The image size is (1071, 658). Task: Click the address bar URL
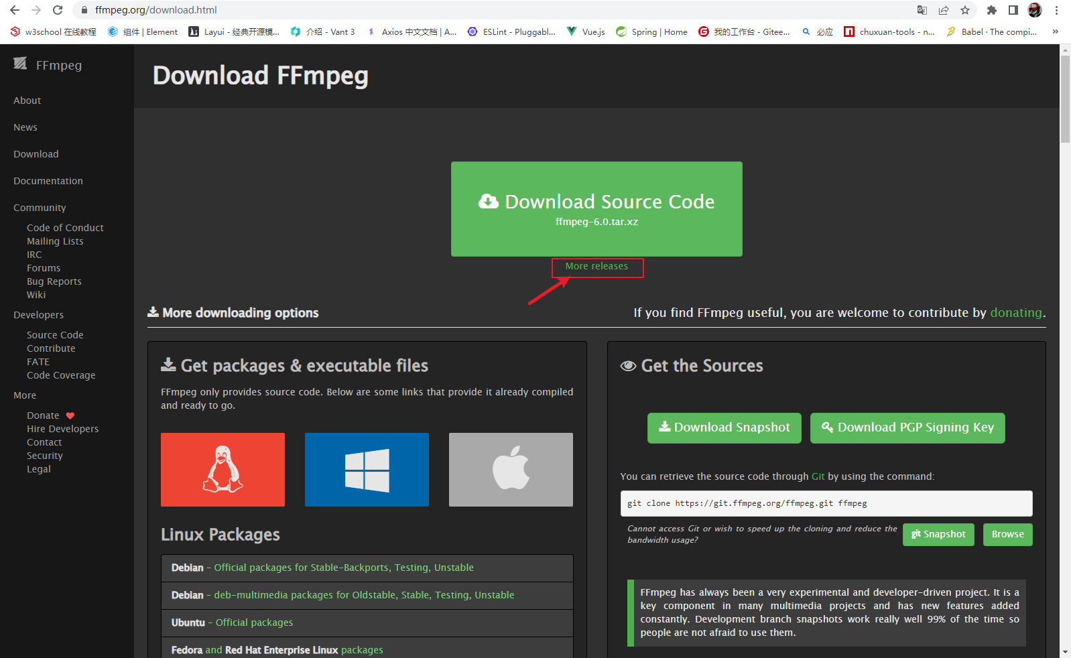155,10
